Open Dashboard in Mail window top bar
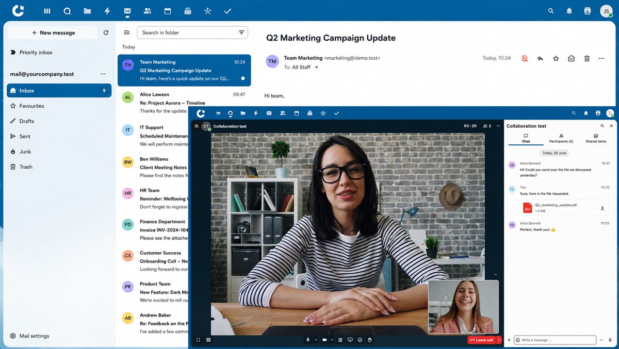Screen dimensions: 619x349 47,11
